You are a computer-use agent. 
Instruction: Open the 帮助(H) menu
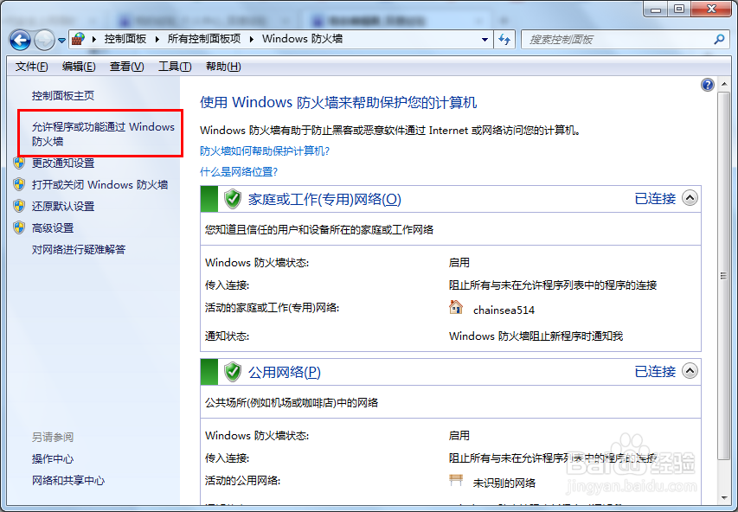[x=223, y=67]
